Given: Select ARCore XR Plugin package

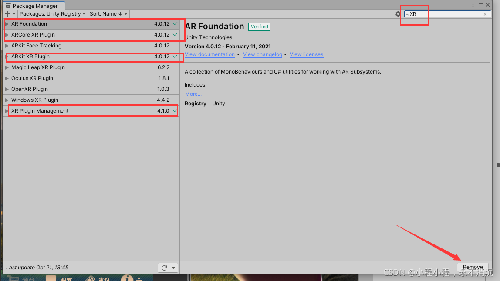Looking at the screenshot, I should point(91,35).
